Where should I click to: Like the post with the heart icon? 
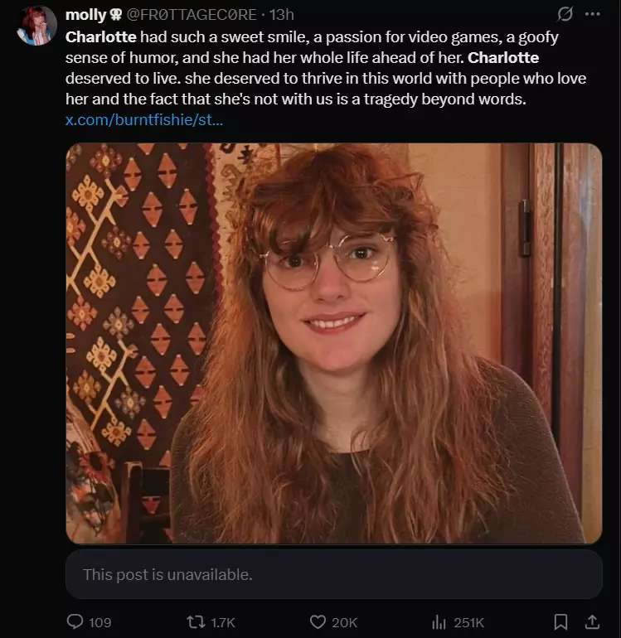pos(318,621)
